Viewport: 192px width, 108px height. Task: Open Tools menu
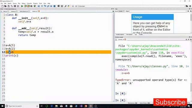click(x=40, y=3)
